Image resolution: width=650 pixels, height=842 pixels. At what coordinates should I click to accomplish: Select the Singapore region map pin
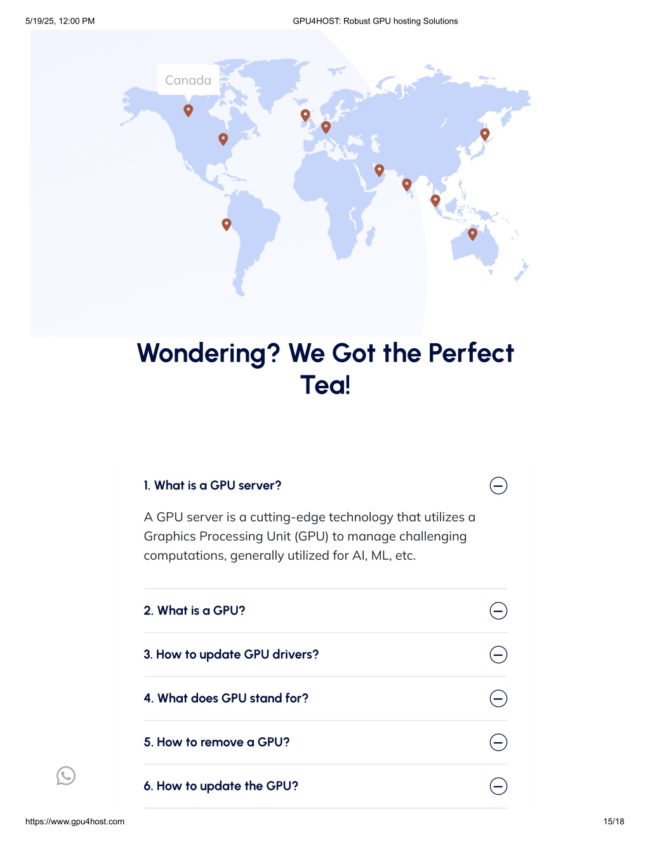point(435,201)
